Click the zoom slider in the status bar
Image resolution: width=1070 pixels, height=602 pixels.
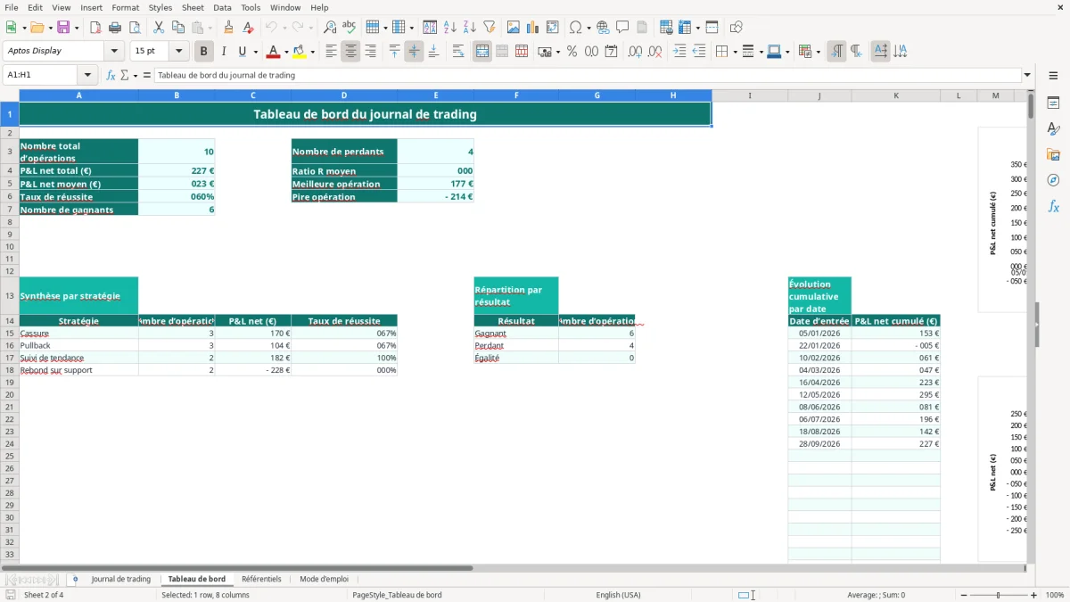click(998, 595)
